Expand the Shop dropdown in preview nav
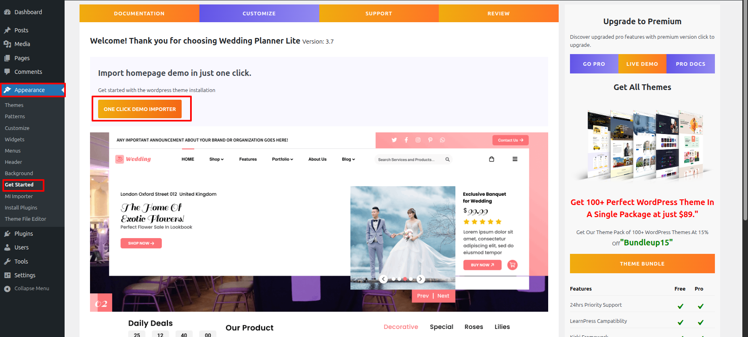 216,159
